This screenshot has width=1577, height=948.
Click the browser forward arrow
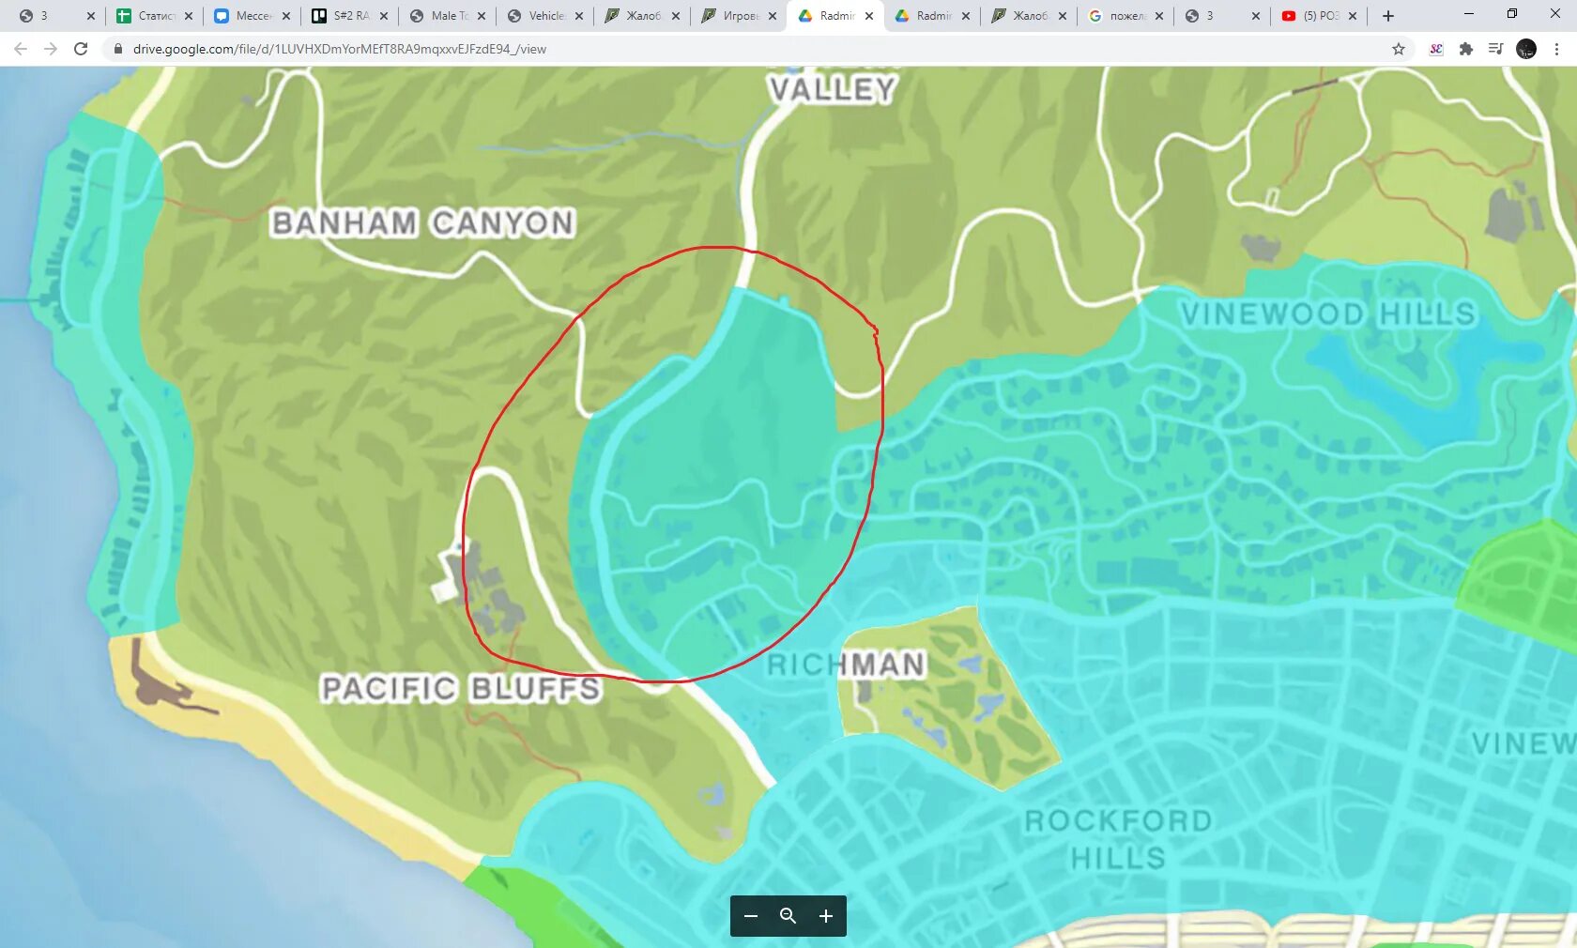click(x=51, y=49)
